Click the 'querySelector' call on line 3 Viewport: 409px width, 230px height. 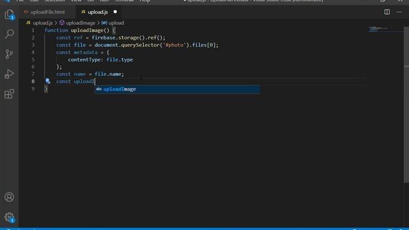pos(141,45)
